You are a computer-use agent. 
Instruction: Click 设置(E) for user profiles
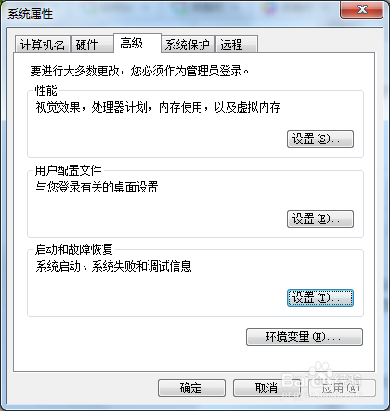point(320,219)
